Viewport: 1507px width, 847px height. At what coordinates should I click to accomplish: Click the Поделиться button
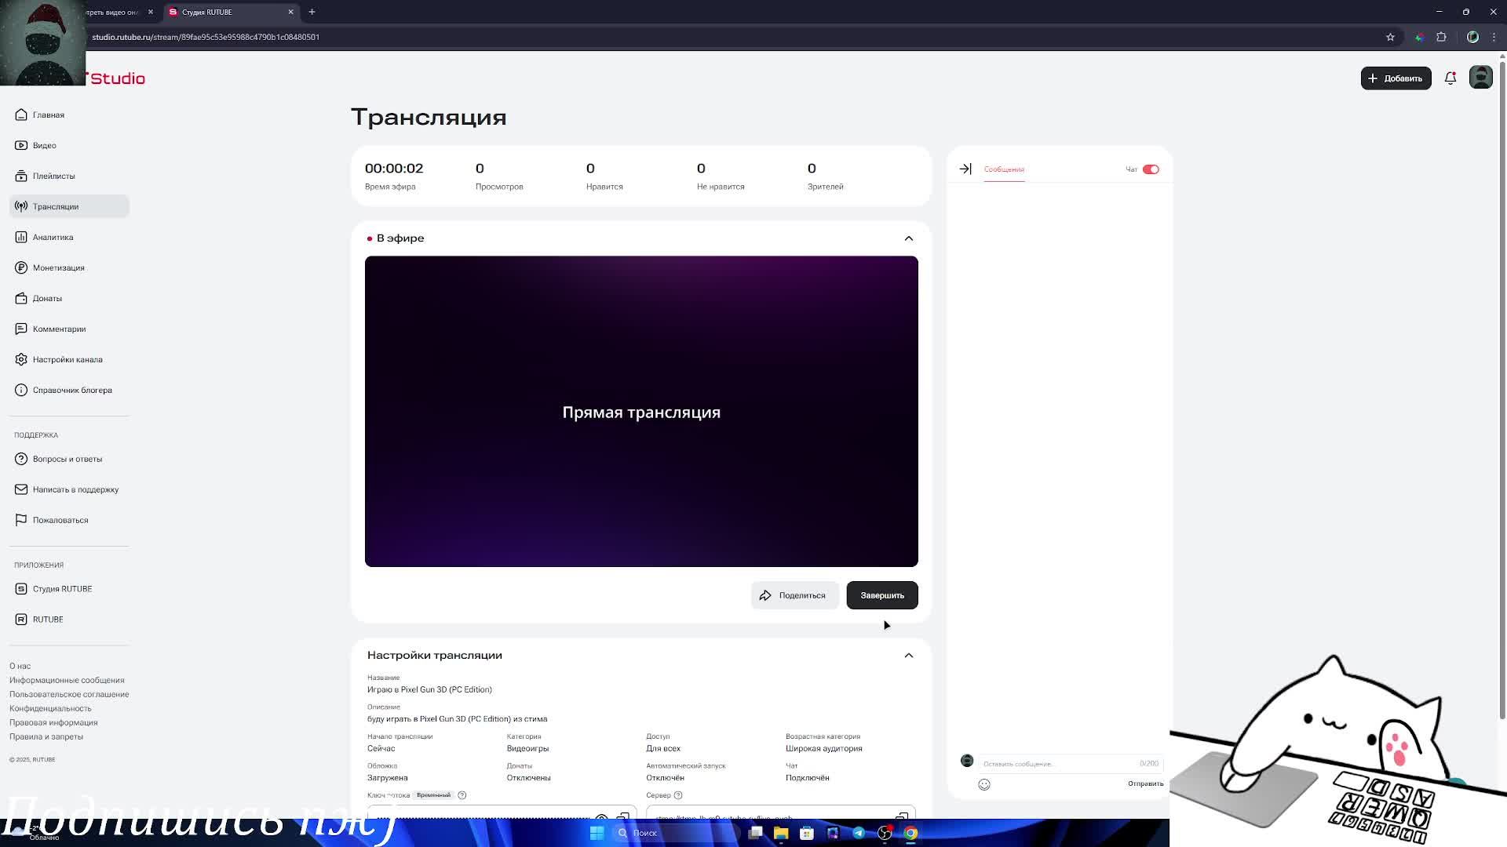[794, 595]
